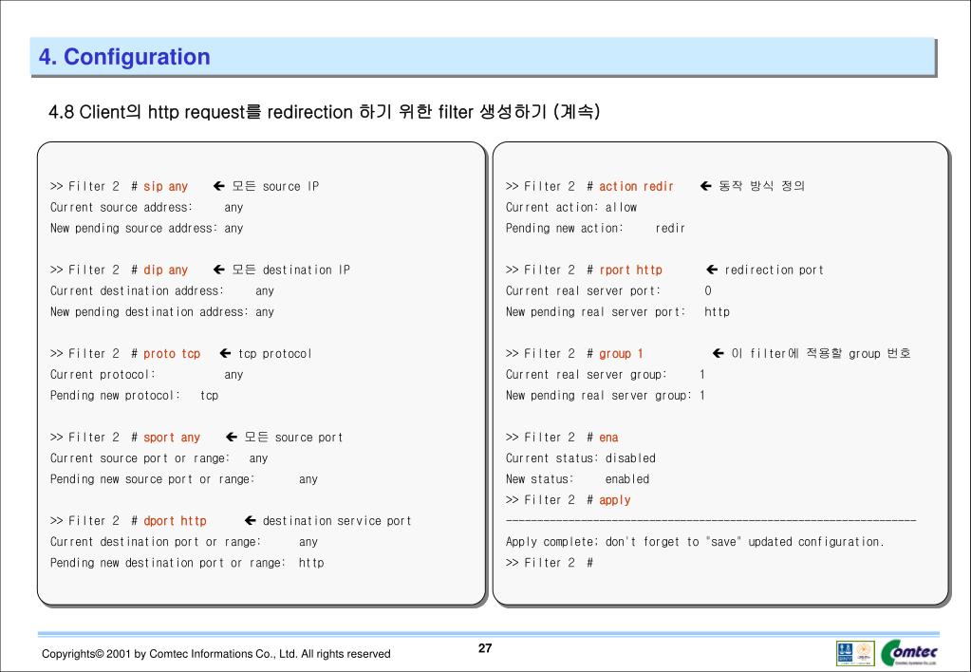This screenshot has height=672, width=971.
Task: Click the final empty '>> Filter 2 #' prompt
Action: coord(550,563)
